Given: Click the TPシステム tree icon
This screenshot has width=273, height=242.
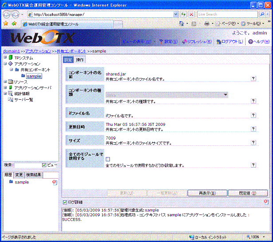Looking at the screenshot, I should [11, 58].
